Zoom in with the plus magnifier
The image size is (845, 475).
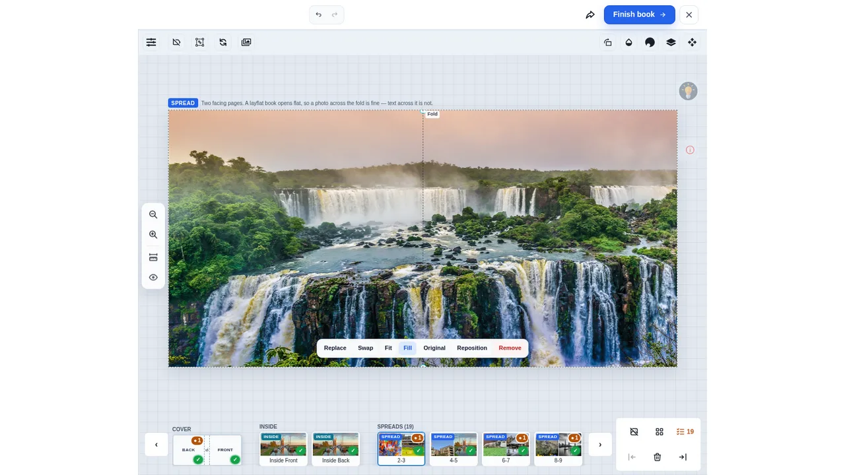(153, 235)
